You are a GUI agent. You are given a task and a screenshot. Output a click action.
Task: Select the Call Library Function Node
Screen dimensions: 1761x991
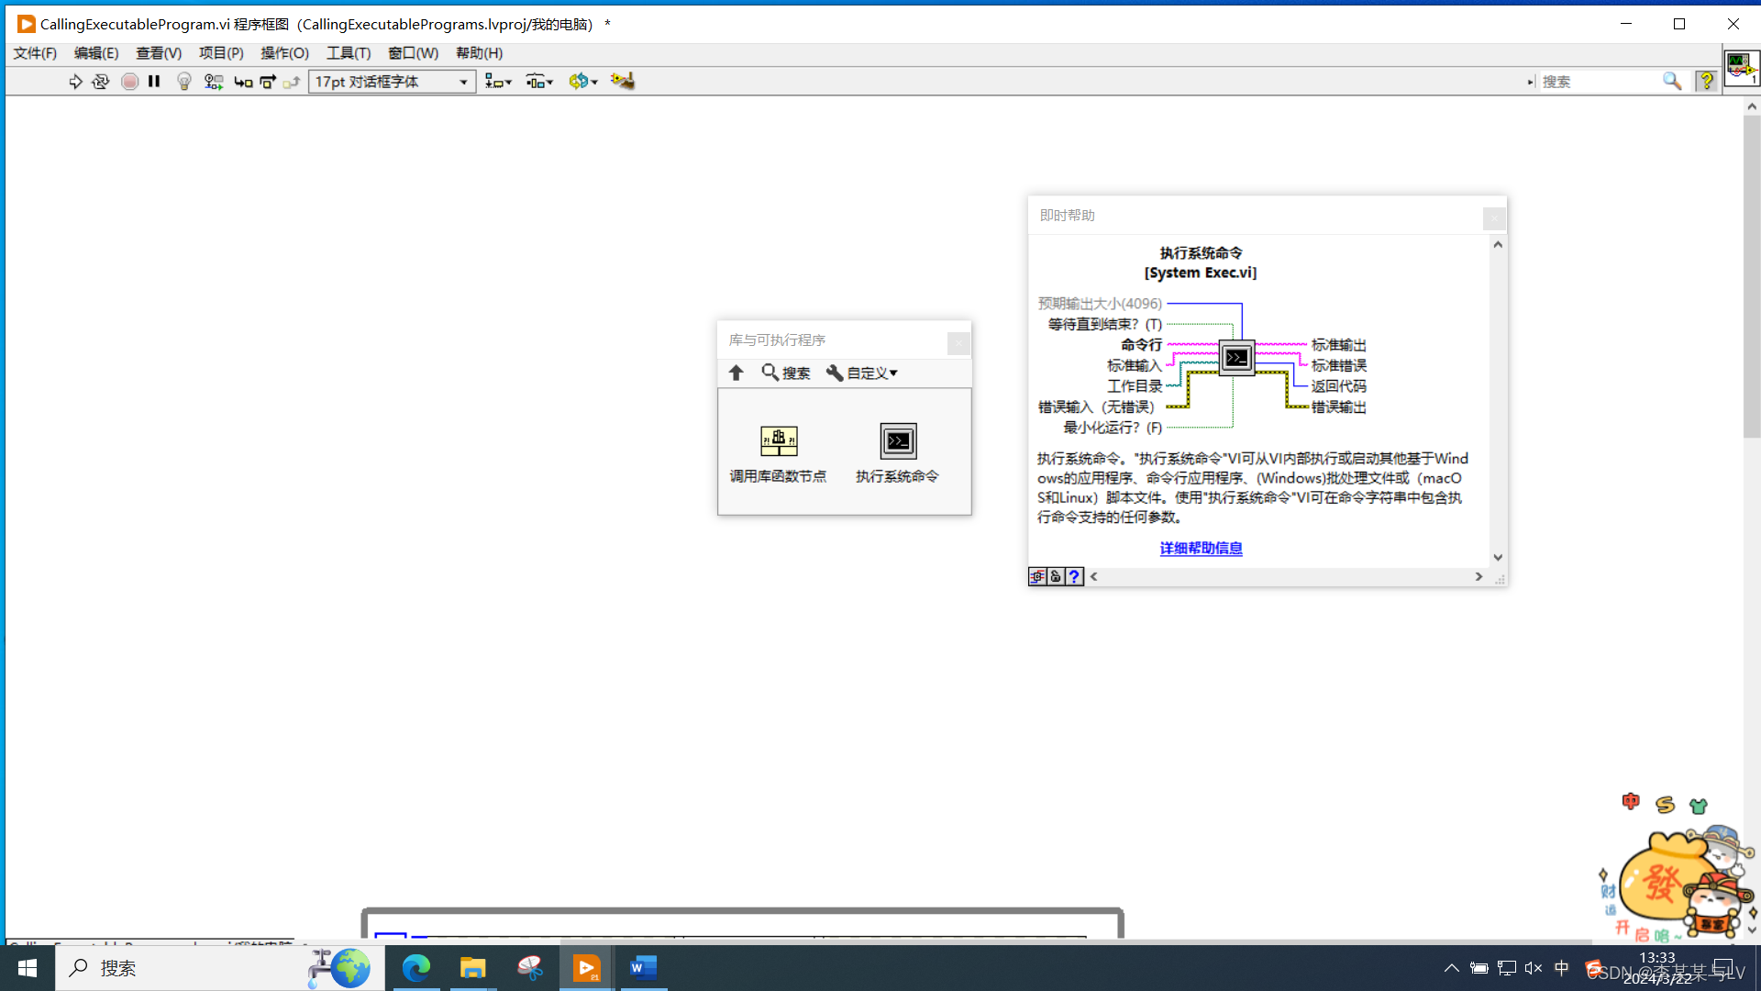tap(778, 441)
